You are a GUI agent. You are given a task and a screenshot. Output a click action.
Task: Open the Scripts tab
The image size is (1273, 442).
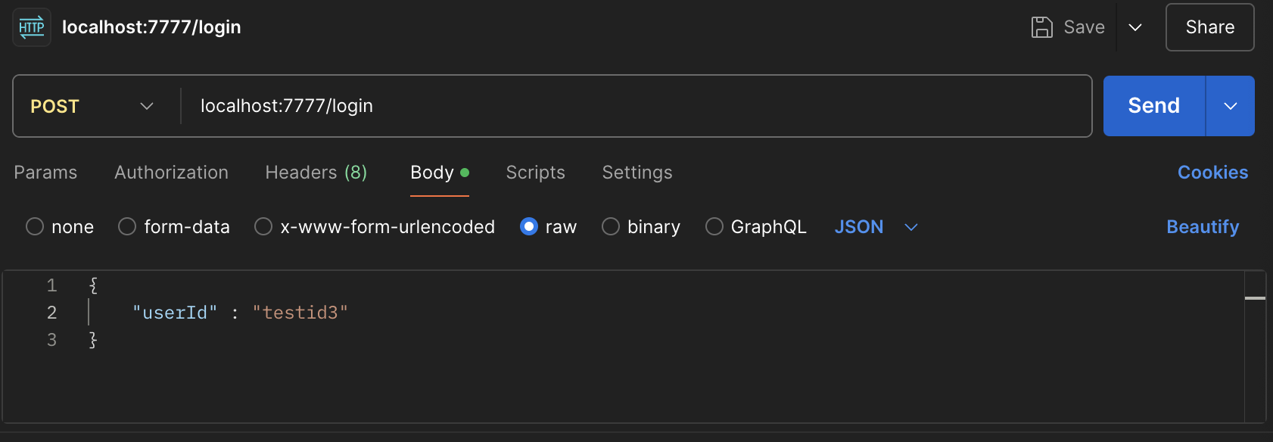tap(535, 173)
